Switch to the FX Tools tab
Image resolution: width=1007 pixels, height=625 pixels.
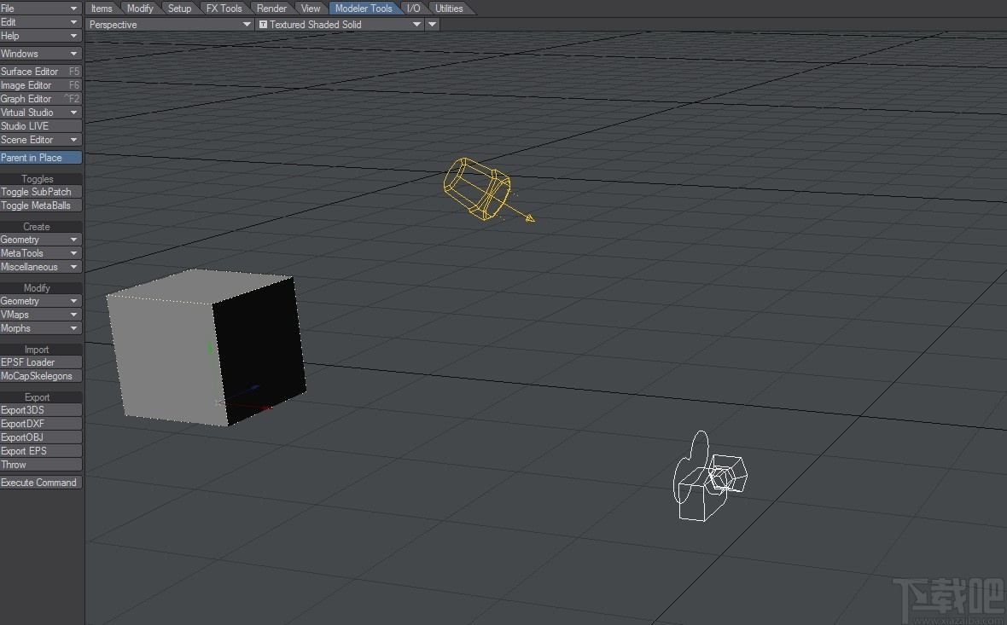coord(224,8)
